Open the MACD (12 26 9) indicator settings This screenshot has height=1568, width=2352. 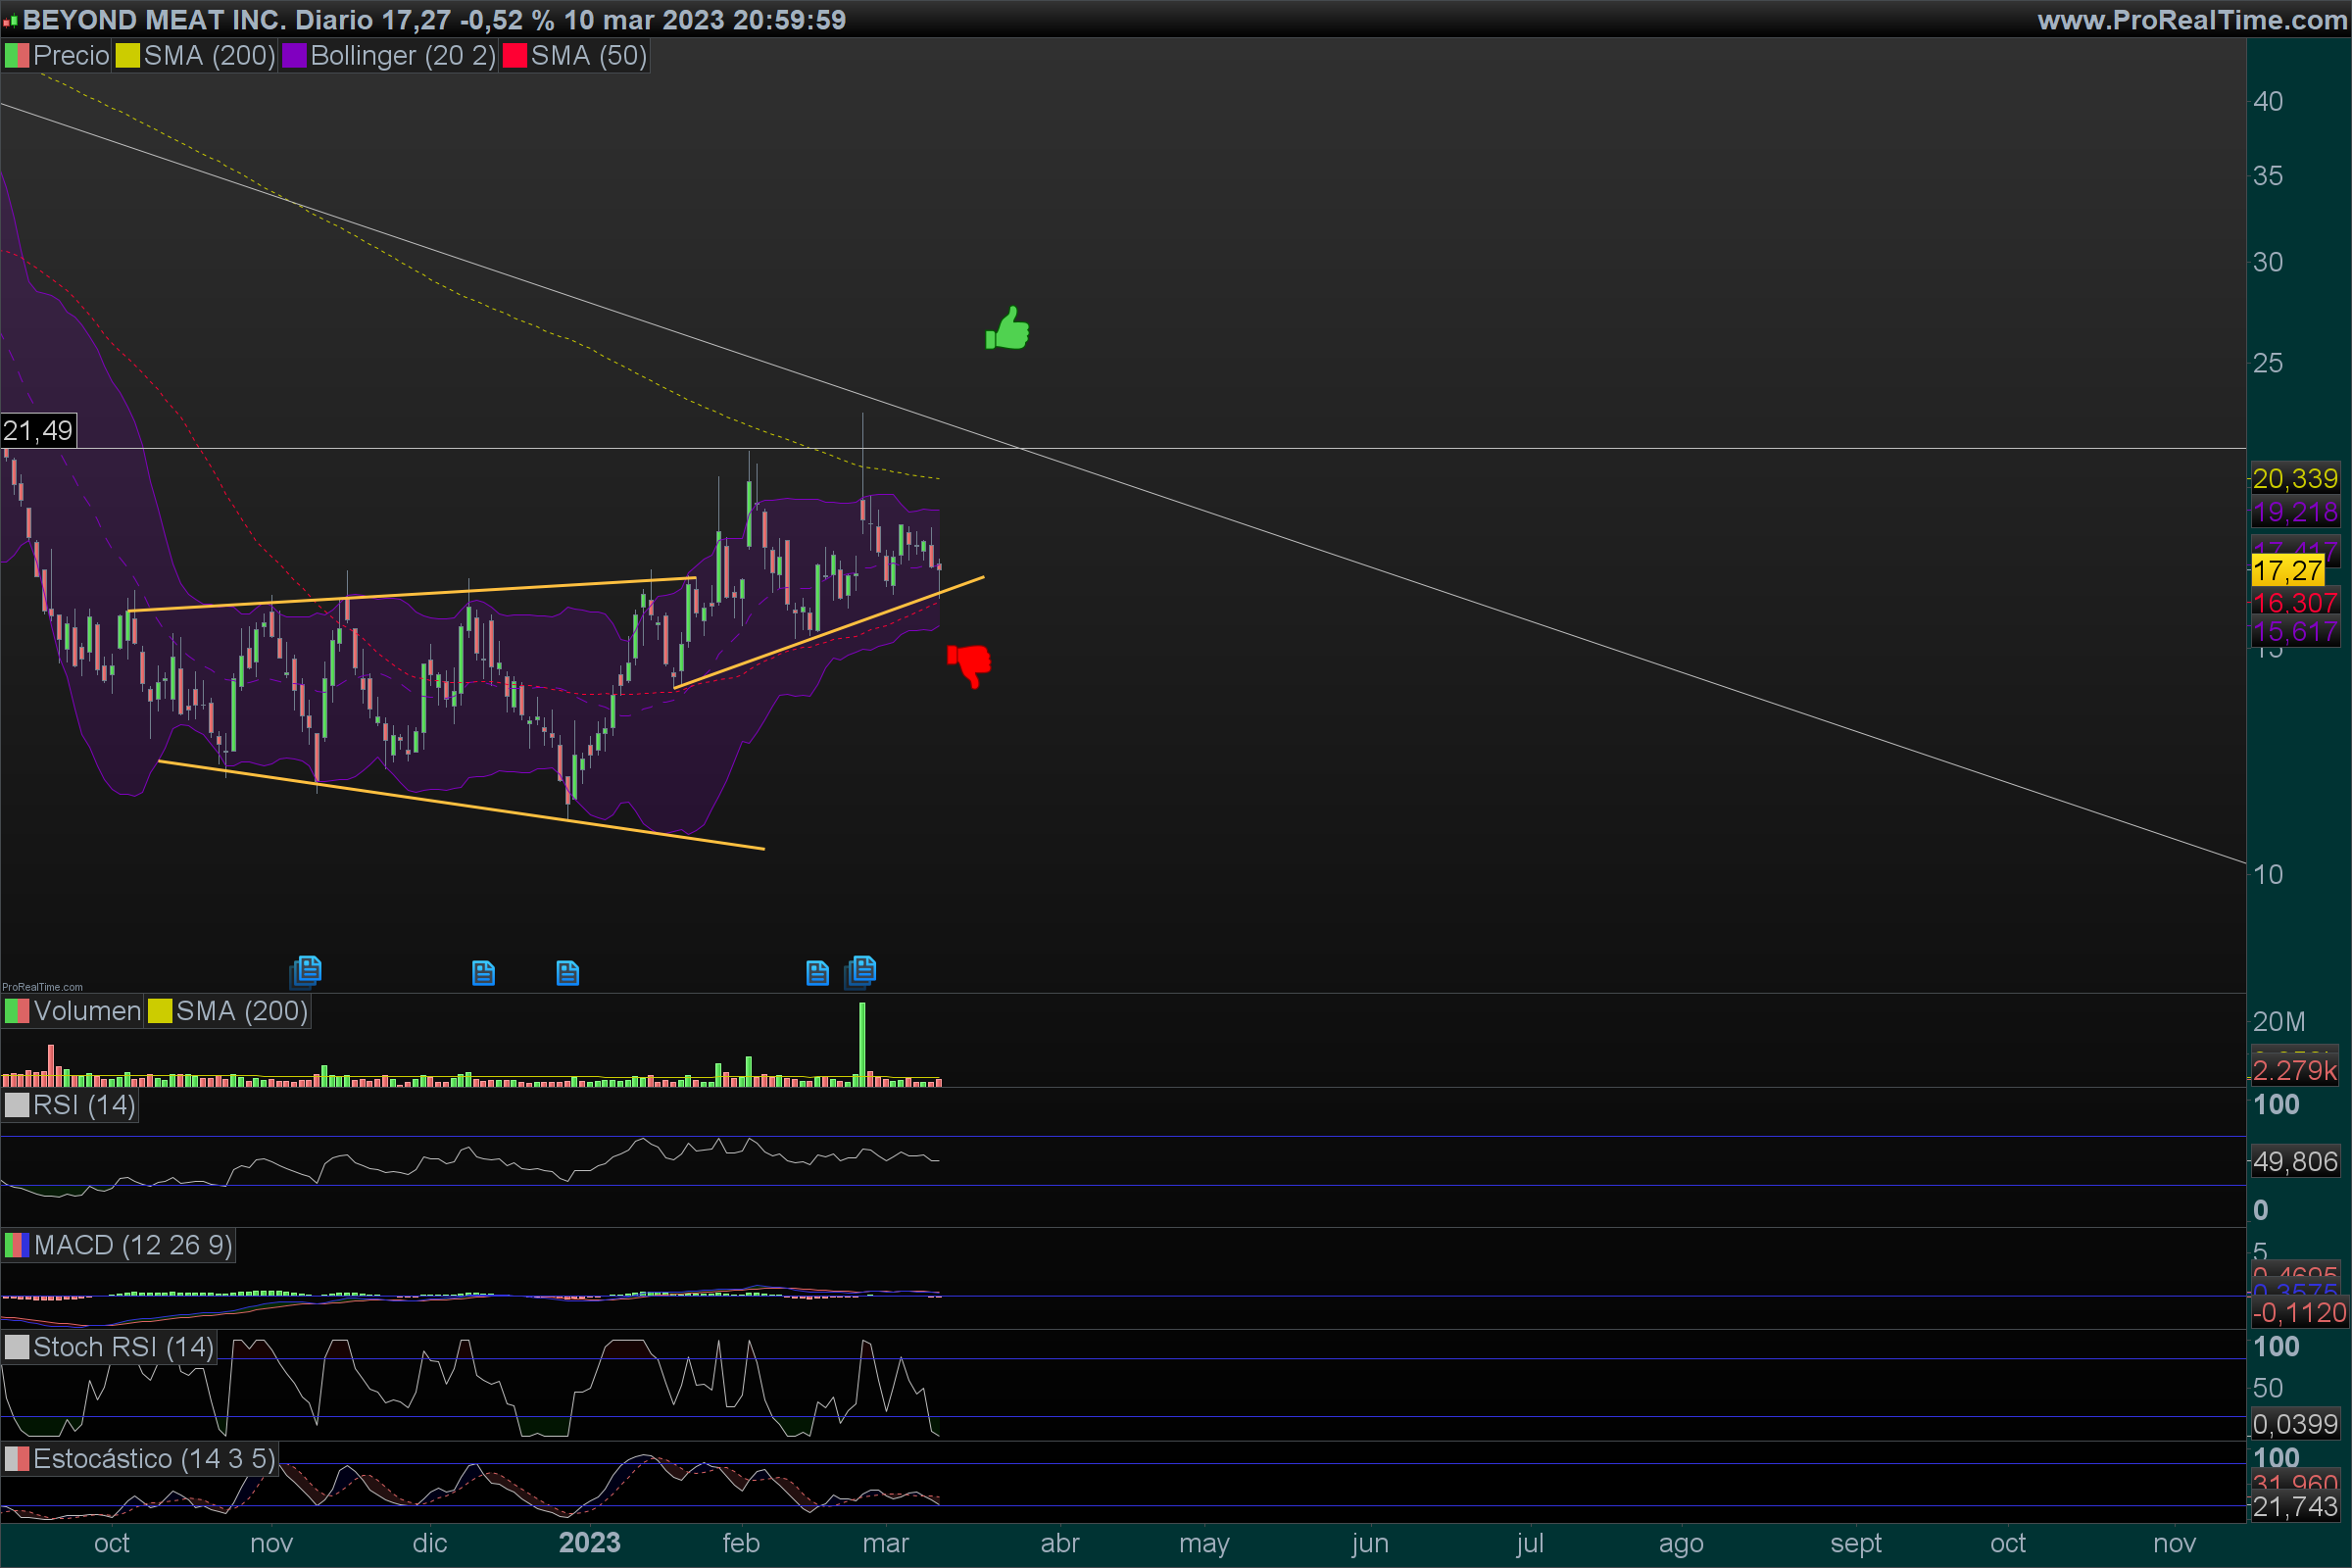coord(132,1245)
